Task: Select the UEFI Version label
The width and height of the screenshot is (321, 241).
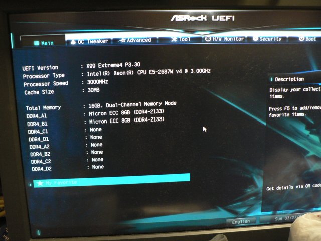Action: click(x=40, y=68)
